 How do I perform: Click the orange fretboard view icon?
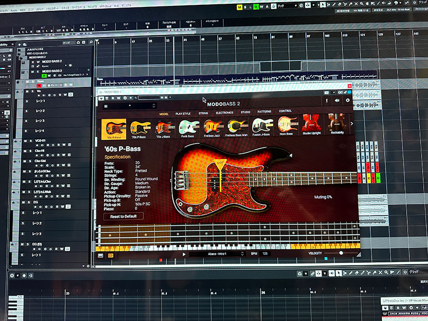[x=111, y=256]
